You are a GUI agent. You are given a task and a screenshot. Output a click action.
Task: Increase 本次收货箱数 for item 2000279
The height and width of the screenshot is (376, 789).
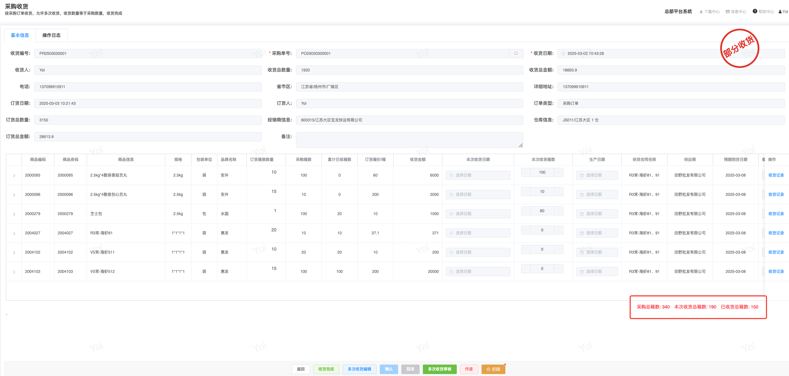(558, 211)
